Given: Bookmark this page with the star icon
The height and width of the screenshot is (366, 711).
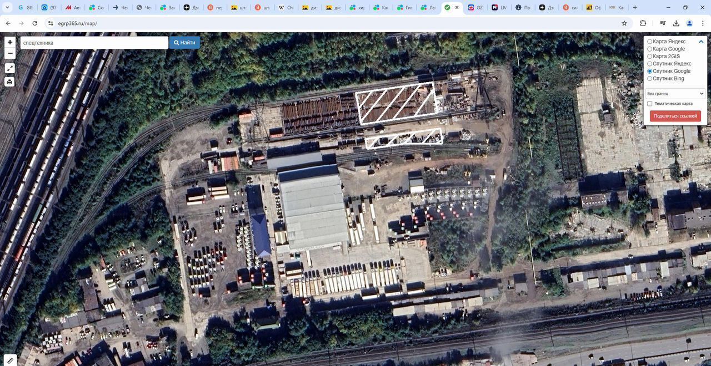Looking at the screenshot, I should pos(624,23).
